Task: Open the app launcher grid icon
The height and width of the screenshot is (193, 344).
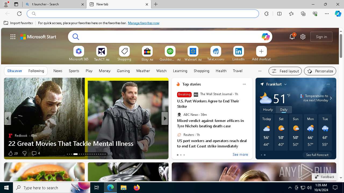Action: pyautogui.click(x=13, y=37)
